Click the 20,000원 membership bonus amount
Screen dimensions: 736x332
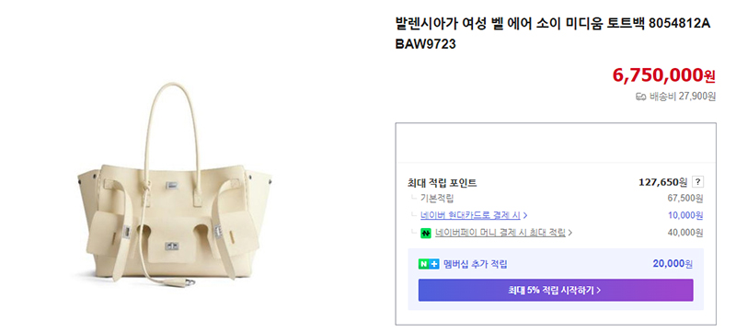673,264
